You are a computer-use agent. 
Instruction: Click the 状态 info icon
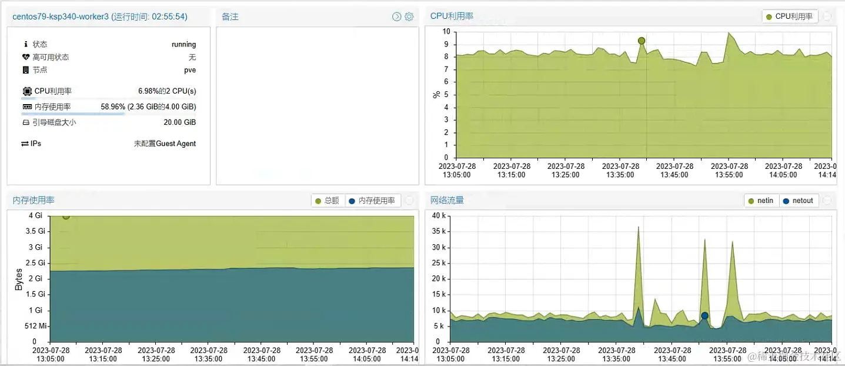(25, 44)
